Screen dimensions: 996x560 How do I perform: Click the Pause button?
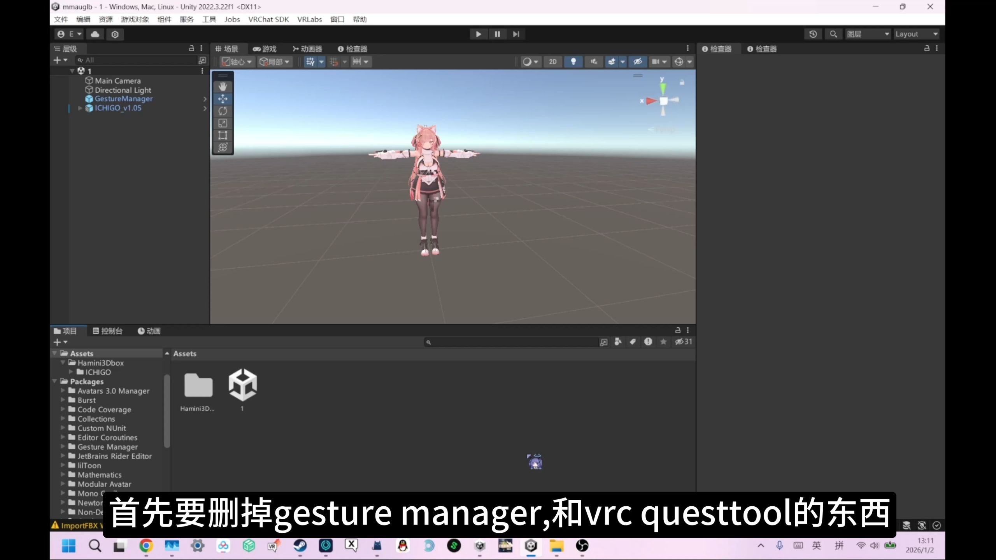[x=497, y=34]
